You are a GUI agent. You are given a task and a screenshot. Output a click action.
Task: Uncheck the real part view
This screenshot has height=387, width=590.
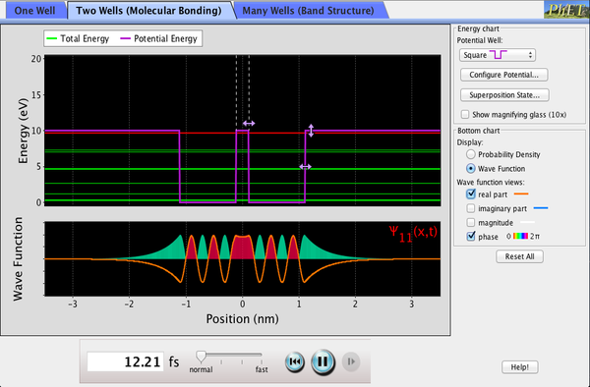coord(471,194)
